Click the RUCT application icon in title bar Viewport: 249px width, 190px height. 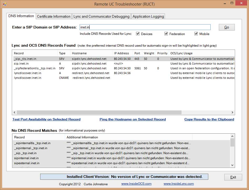click(5, 4)
